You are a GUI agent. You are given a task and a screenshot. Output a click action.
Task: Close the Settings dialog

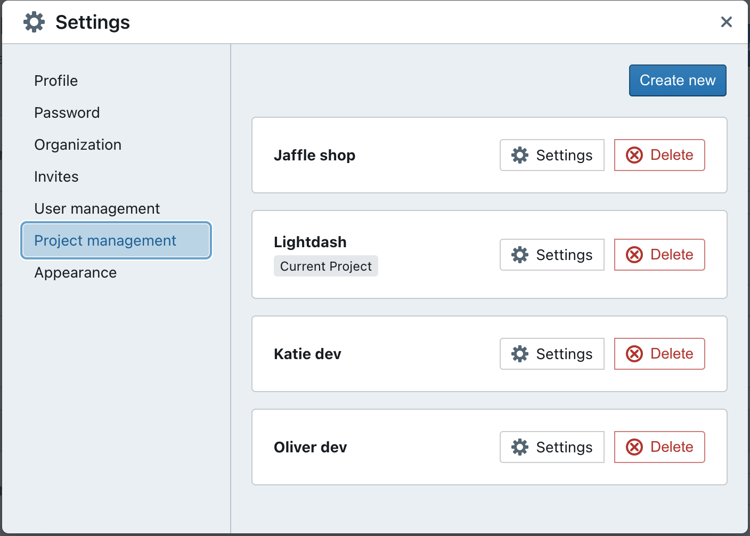[727, 22]
